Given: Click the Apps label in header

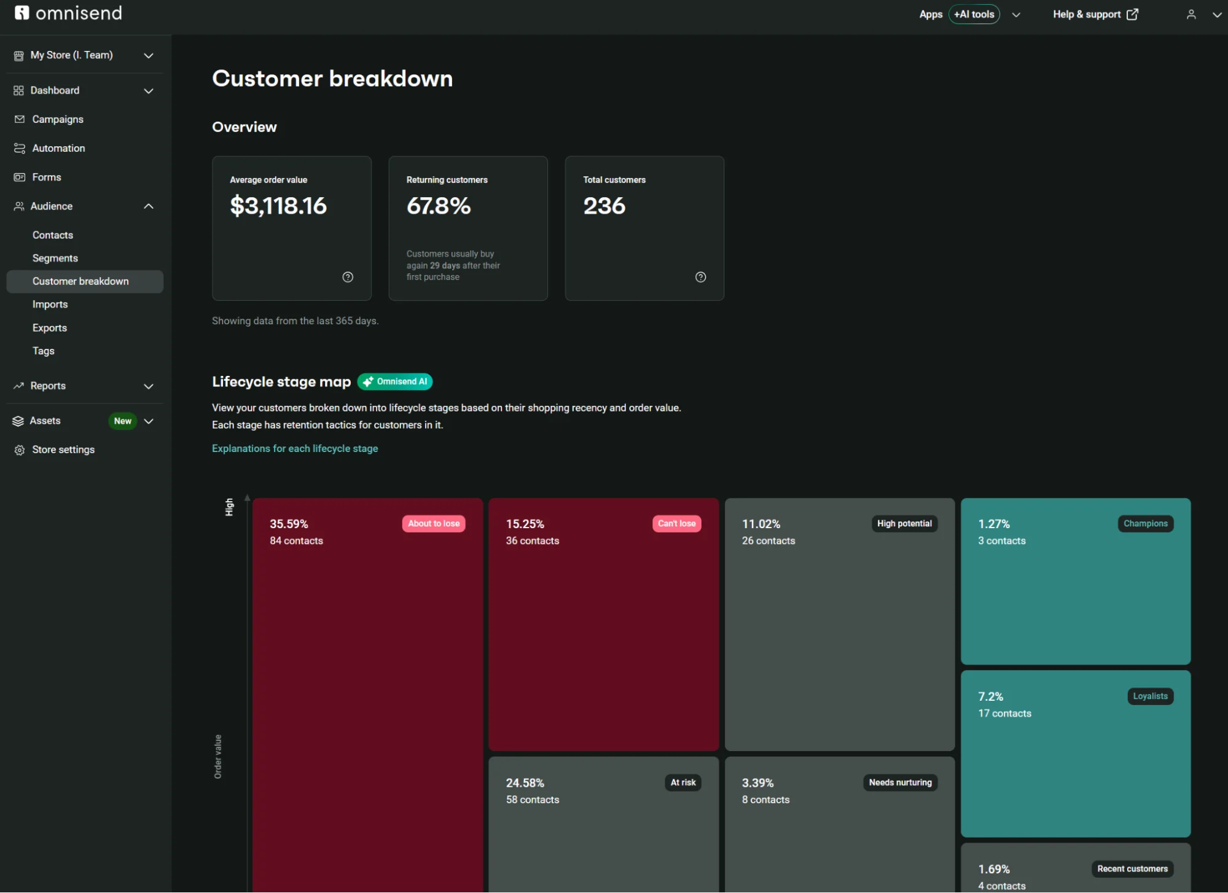Looking at the screenshot, I should coord(931,14).
